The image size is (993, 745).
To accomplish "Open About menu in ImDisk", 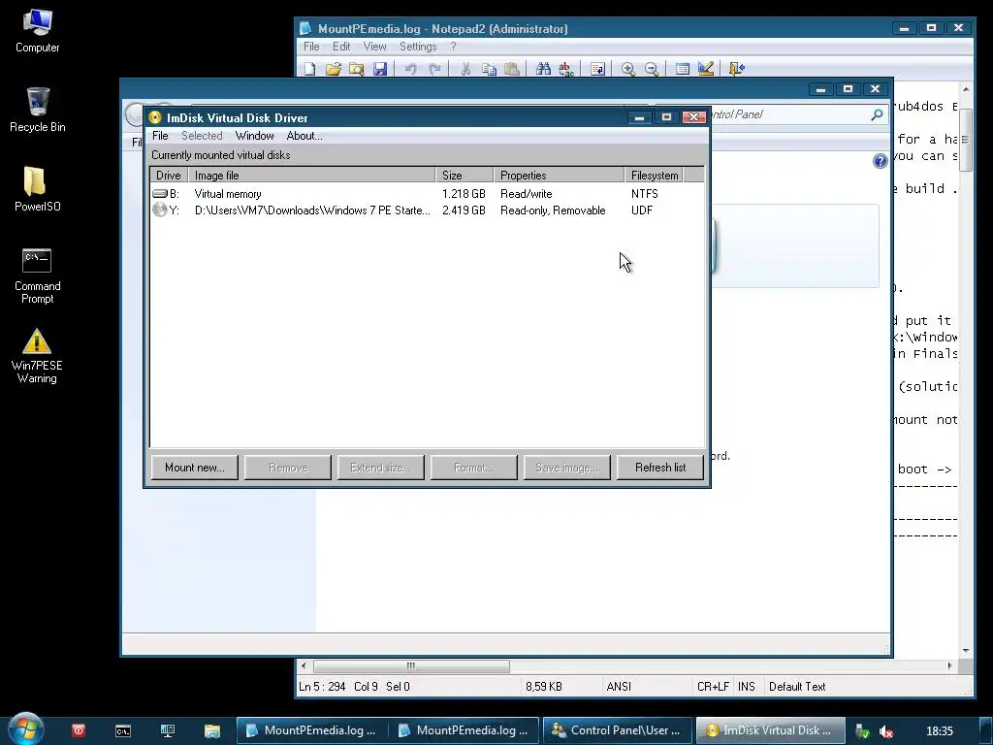I will click(x=304, y=136).
